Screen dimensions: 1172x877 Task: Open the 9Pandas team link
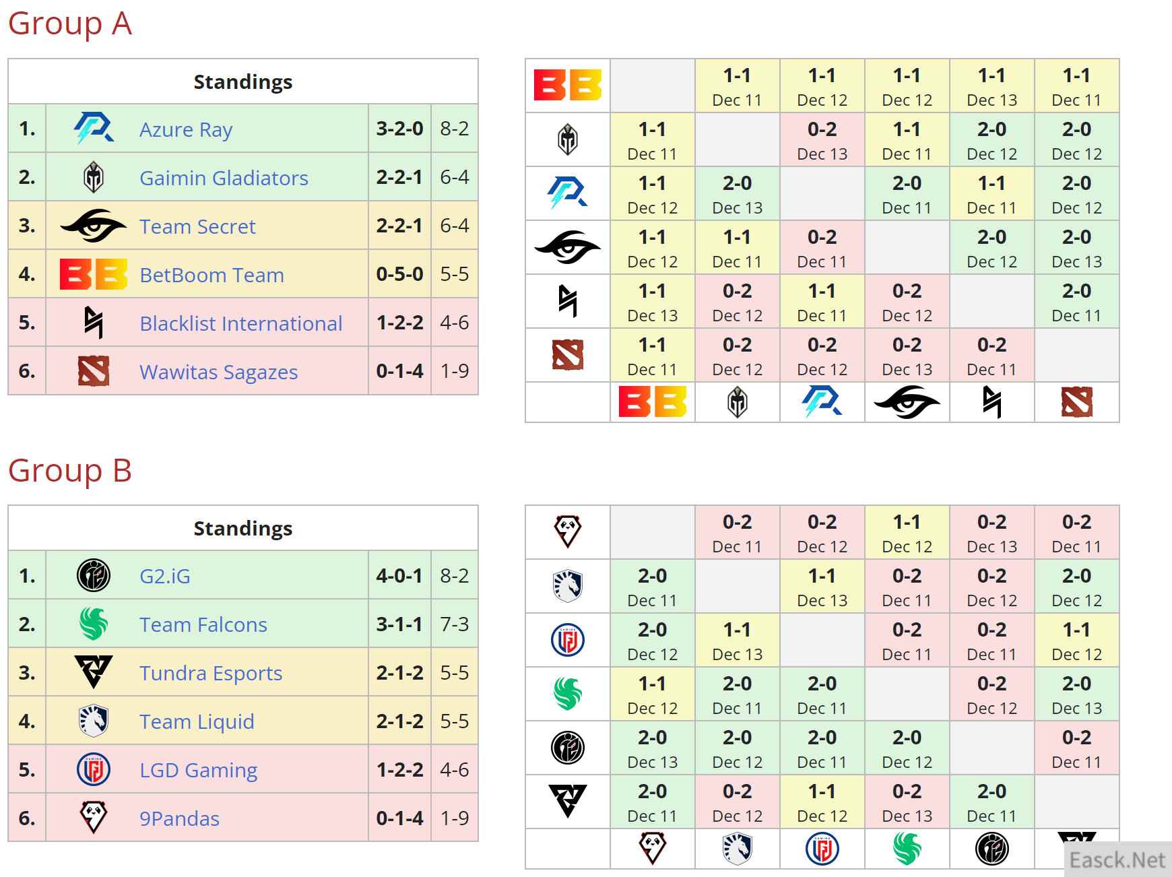(179, 818)
